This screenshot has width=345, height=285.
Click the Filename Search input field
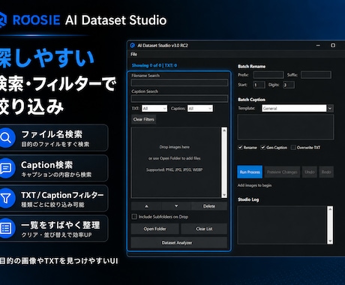pos(179,82)
